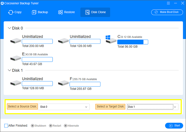Select the Shutdown radio option
Image resolution: width=186 pixels, height=132 pixels.
[x=32, y=126]
